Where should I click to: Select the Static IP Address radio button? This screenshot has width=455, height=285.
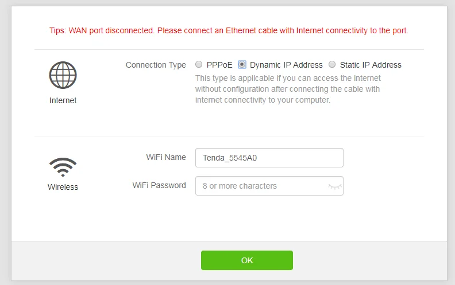click(332, 65)
